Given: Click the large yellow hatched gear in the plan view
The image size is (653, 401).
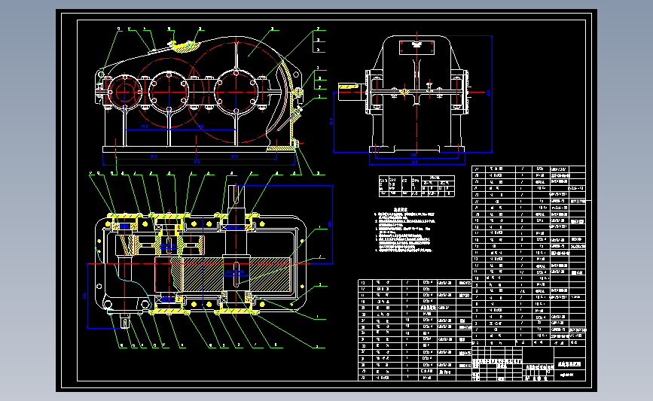Looking at the screenshot, I should 236,274.
